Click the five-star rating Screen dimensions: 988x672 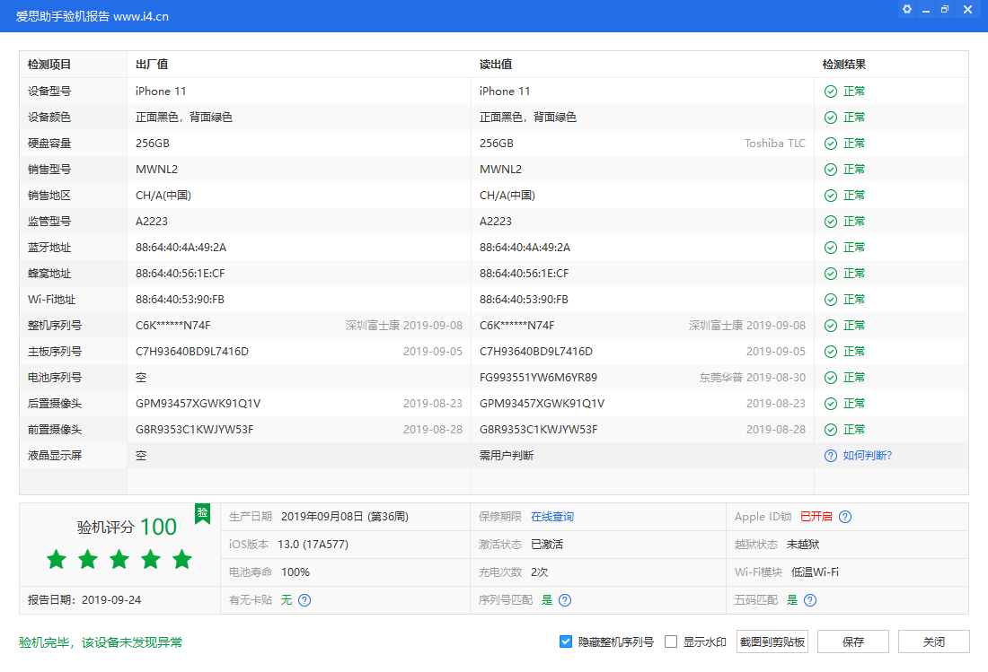pos(119,559)
